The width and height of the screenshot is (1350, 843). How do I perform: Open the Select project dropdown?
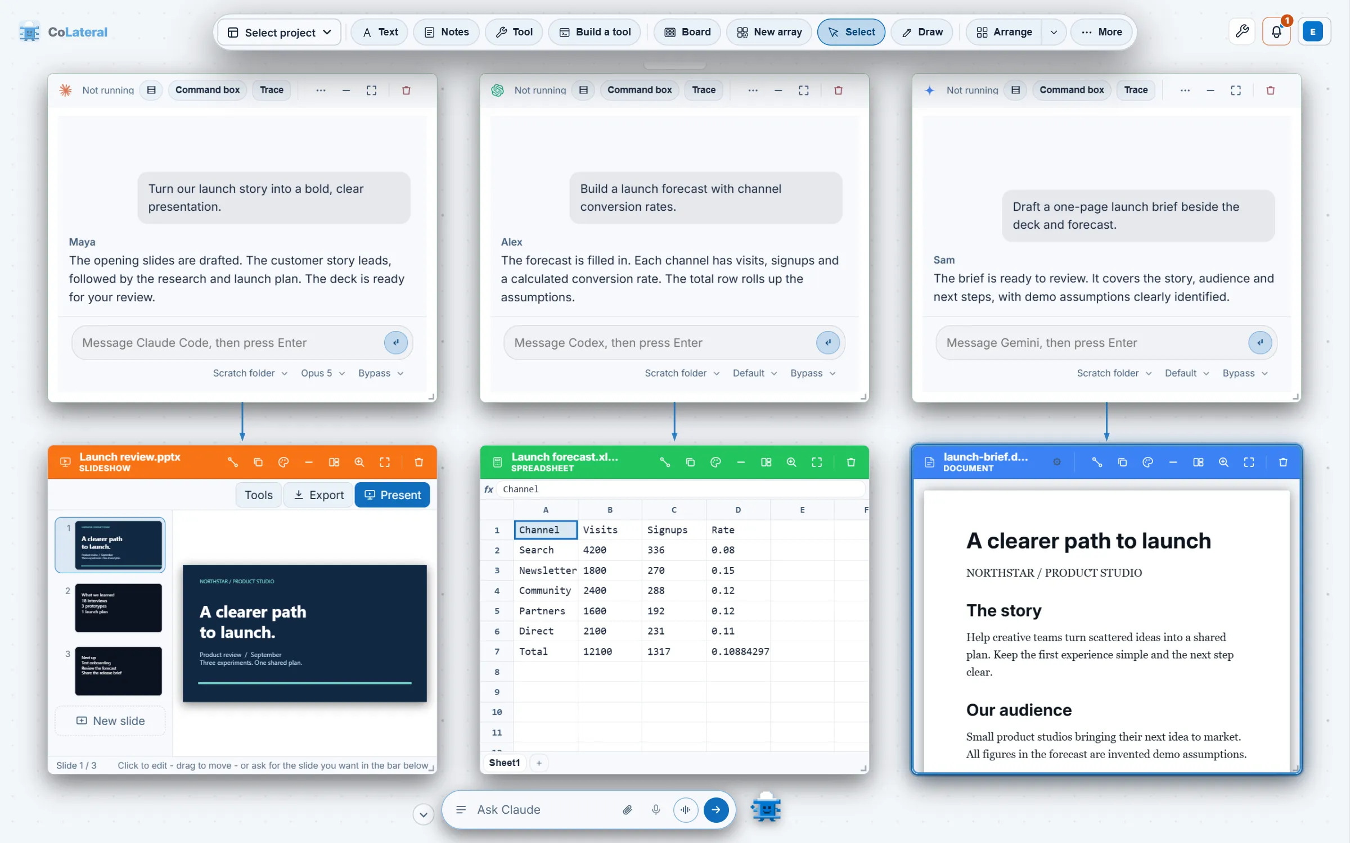[279, 32]
